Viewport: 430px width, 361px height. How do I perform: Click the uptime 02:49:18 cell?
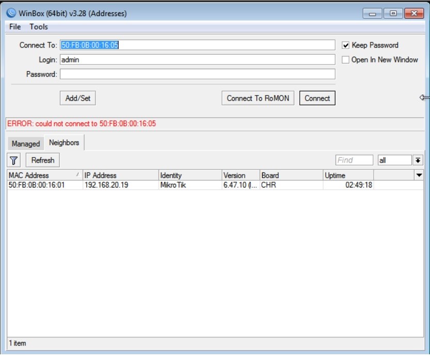pos(348,185)
